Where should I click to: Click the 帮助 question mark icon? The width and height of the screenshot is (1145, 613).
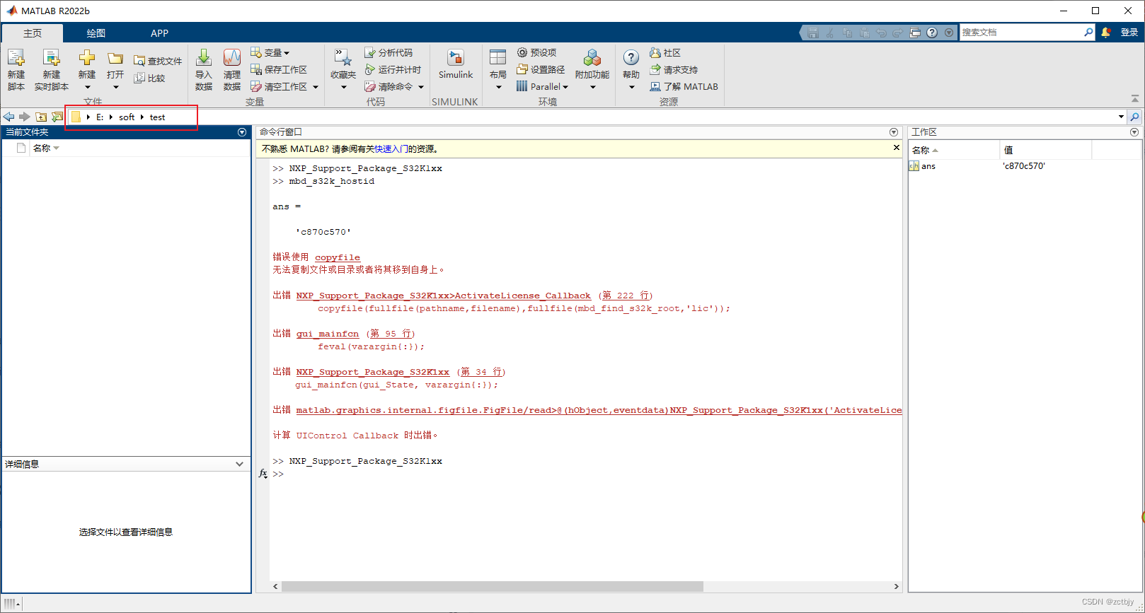click(631, 58)
